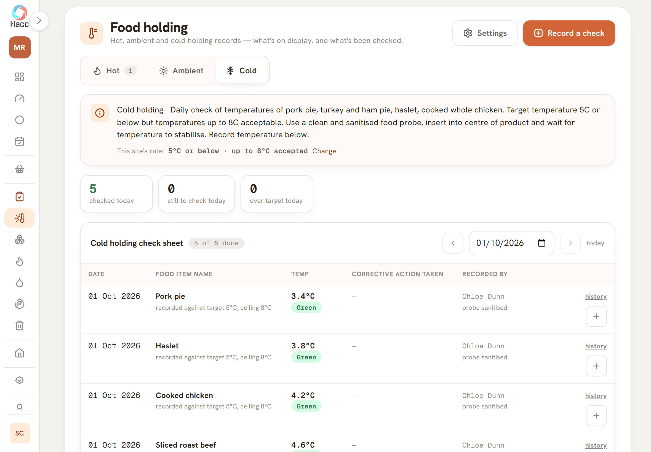Open the highlighted thermometer icon in sidebar
This screenshot has height=452, width=651.
click(x=20, y=218)
